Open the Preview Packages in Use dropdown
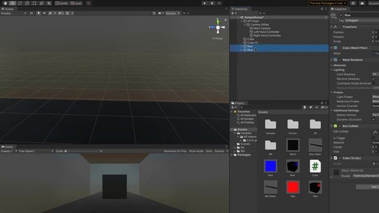The height and width of the screenshot is (213, 379). [x=327, y=3]
